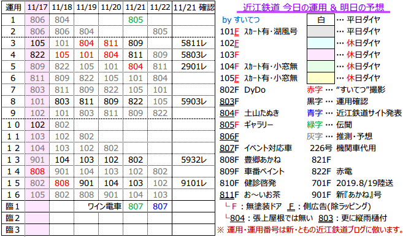Select red 105 in row 4
Image resolution: width=411 pixels, height=237 pixels.
(62, 55)
